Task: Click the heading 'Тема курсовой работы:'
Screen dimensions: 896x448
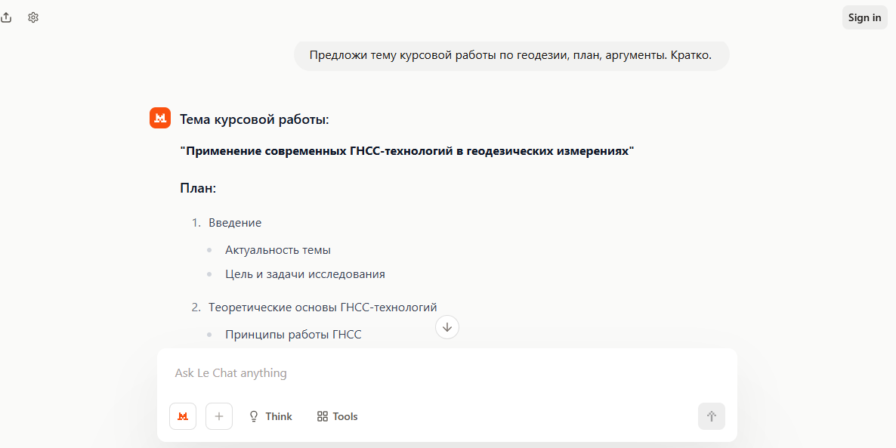Action: pos(255,120)
